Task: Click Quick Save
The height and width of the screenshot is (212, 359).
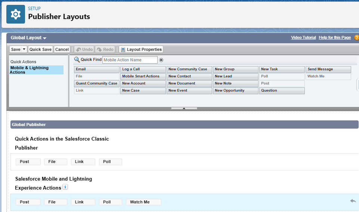Action: pyautogui.click(x=40, y=49)
